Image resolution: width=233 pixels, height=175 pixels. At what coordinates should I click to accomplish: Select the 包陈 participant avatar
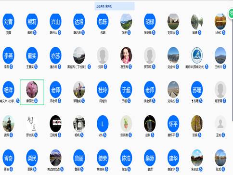pyautogui.click(x=103, y=22)
